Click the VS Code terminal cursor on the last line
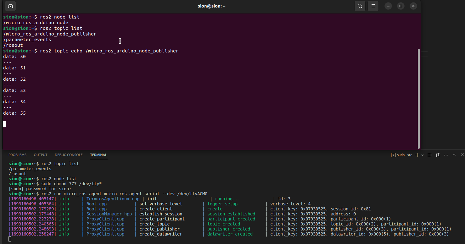The image size is (465, 244). [10, 239]
